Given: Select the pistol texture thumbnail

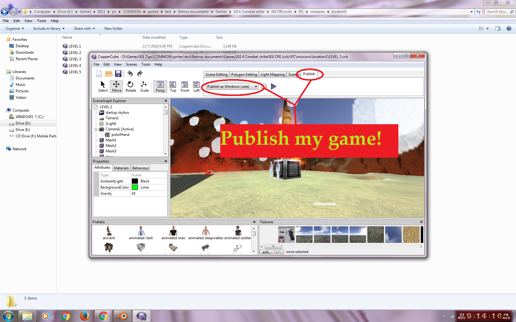Looking at the screenshot, I should [286, 235].
